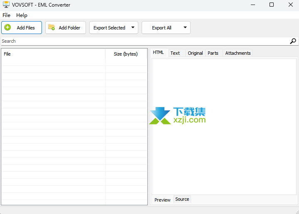Close the EML Converter window

click(x=290, y=5)
